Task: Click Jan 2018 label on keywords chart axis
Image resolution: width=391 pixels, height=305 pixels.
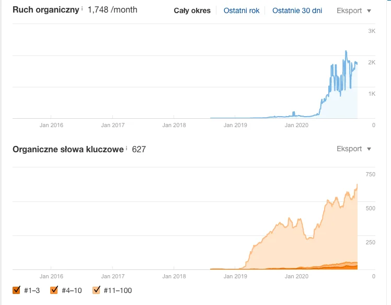Action: (174, 276)
